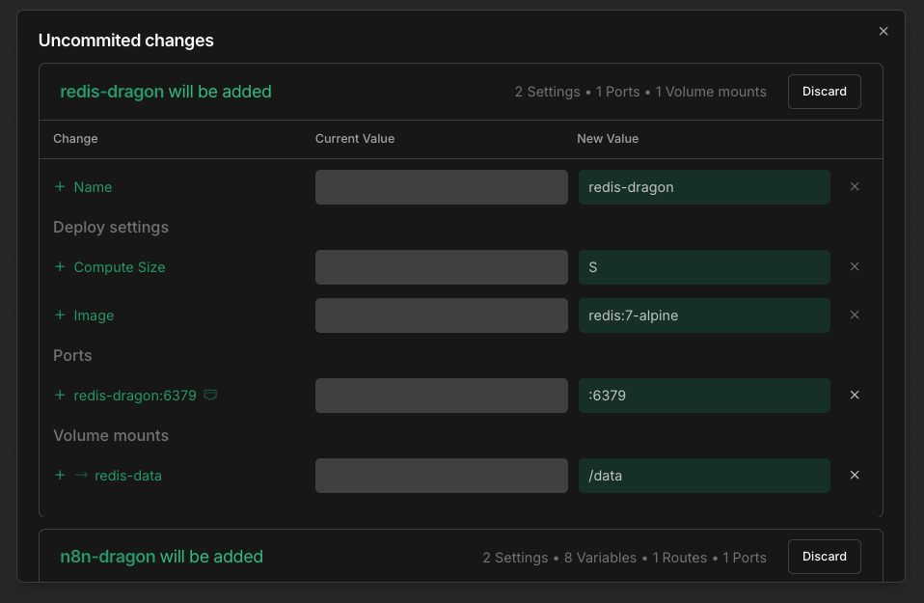
Task: Click the plus icon beside Compute Size
Action: point(59,266)
